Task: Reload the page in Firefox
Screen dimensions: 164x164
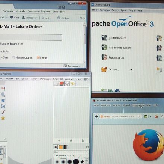Action: [139, 117]
